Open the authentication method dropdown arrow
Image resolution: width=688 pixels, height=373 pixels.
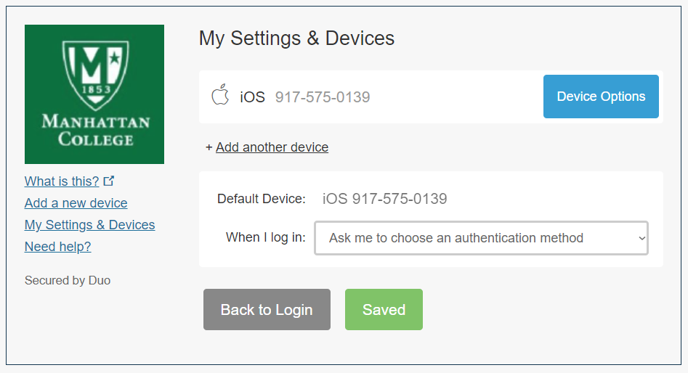(642, 238)
